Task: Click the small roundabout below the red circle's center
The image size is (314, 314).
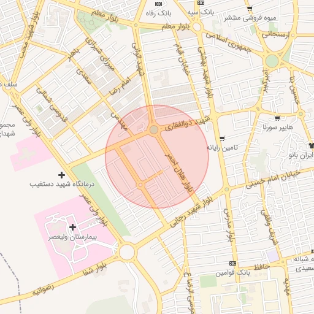Action: [x=140, y=185]
